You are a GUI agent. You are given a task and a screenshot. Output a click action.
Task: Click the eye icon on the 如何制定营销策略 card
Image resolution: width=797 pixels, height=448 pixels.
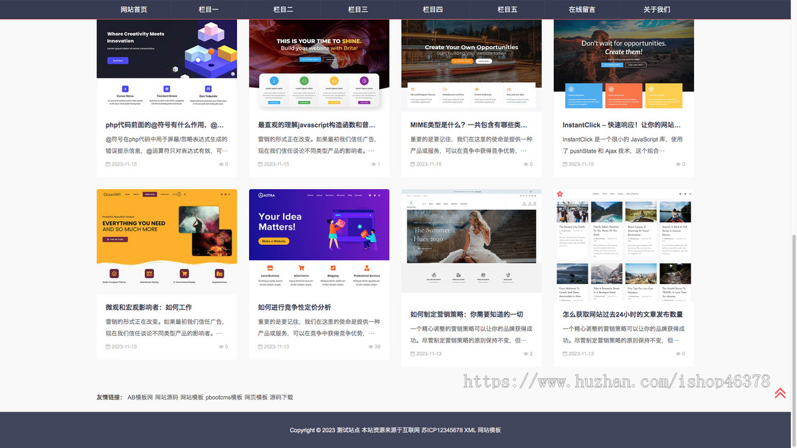click(x=526, y=354)
